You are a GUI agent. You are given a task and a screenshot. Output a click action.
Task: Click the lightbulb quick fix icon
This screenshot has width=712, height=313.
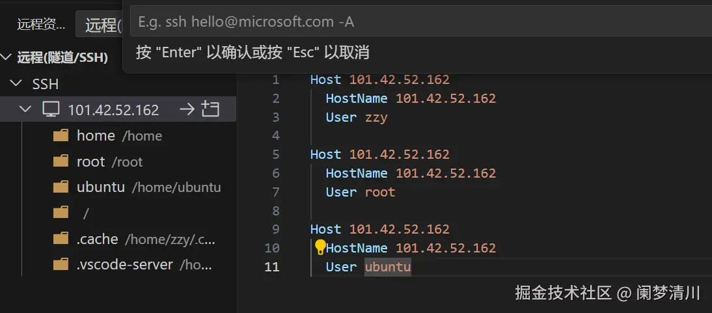coord(320,247)
